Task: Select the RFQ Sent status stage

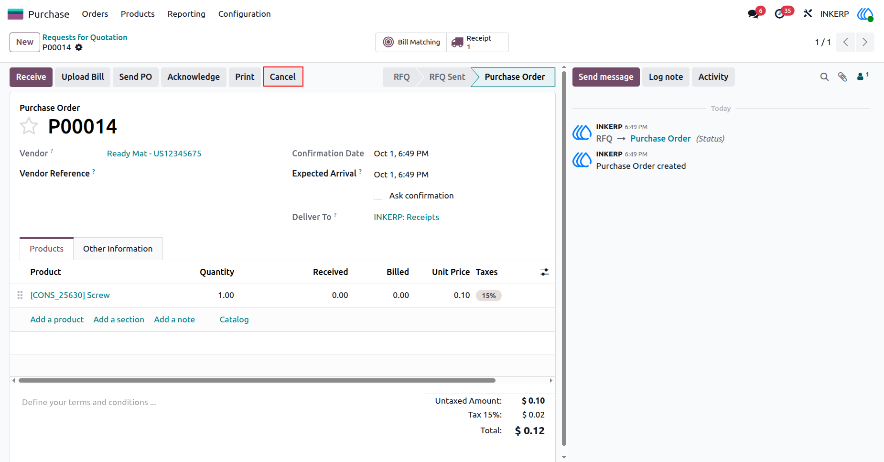Action: tap(447, 77)
